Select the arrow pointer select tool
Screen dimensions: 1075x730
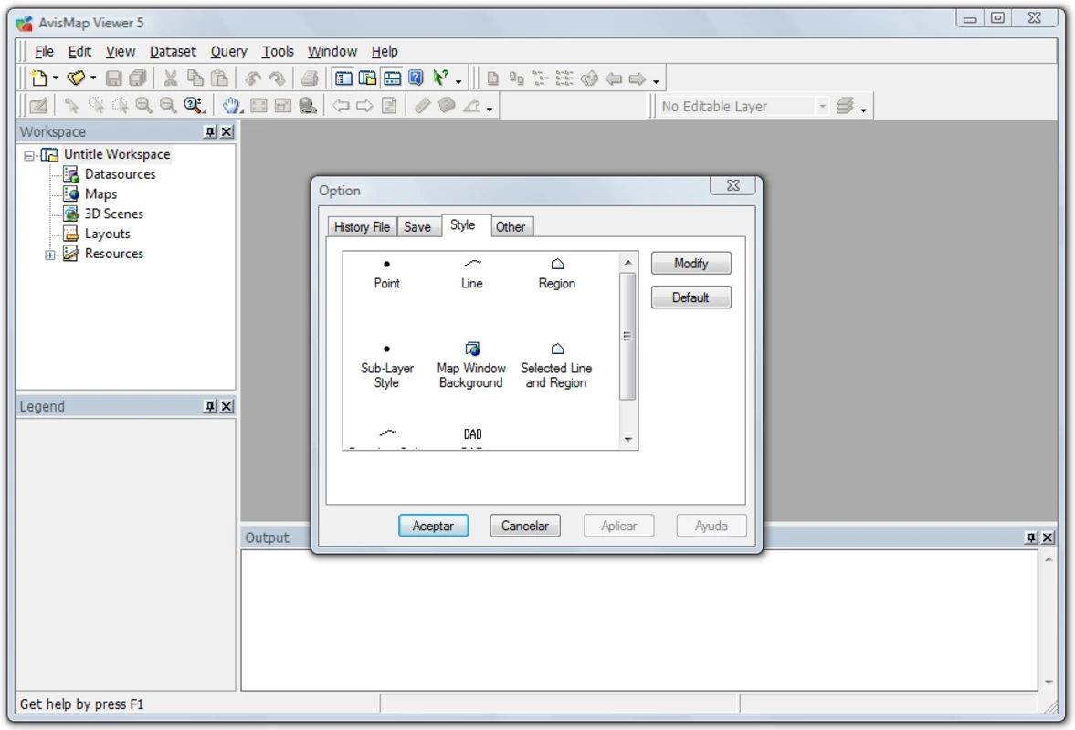71,106
